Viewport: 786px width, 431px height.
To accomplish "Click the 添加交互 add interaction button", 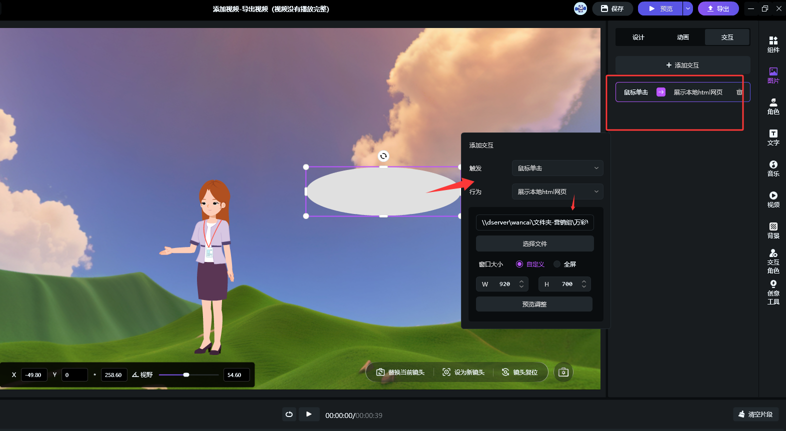I will (x=682, y=65).
